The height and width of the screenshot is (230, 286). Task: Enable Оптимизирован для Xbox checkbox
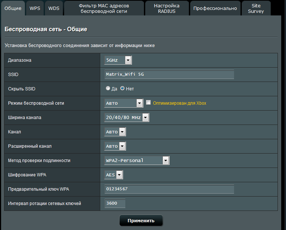pyautogui.click(x=149, y=103)
